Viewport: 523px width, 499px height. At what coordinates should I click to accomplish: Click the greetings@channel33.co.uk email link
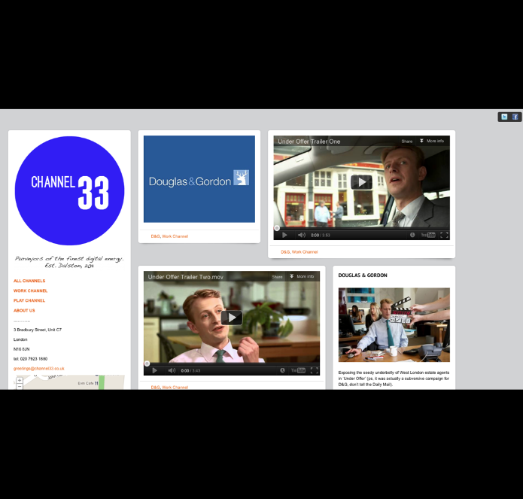[38, 369]
